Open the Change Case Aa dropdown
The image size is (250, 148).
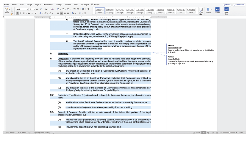point(46,9)
